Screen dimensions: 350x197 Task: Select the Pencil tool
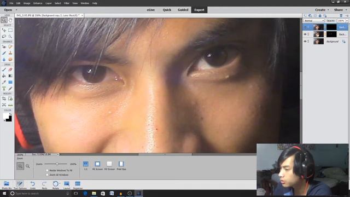[10, 89]
